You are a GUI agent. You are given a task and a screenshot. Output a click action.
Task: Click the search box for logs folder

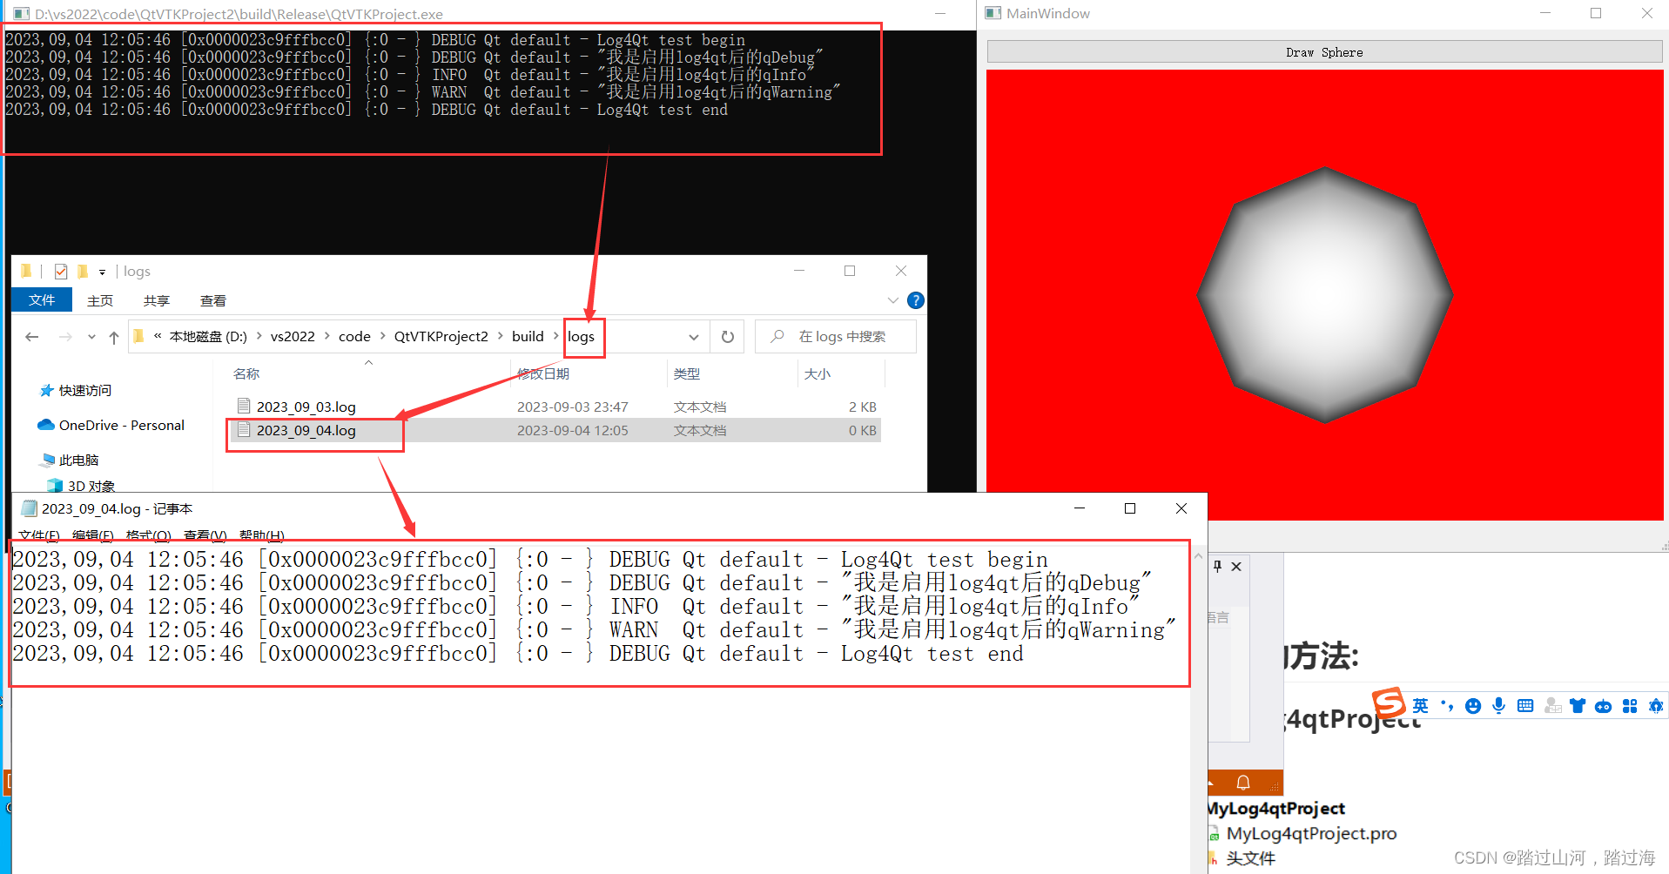point(836,337)
